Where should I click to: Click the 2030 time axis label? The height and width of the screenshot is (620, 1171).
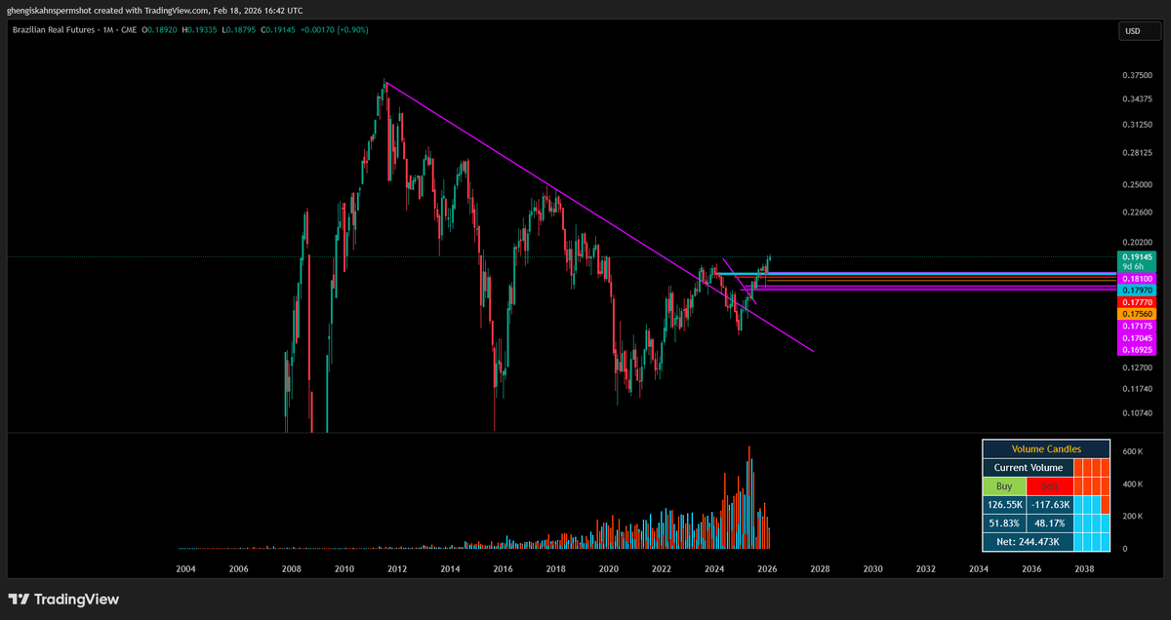click(x=872, y=568)
